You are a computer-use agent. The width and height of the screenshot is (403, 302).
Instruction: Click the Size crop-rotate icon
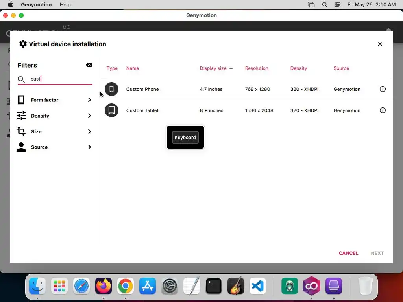tap(21, 131)
